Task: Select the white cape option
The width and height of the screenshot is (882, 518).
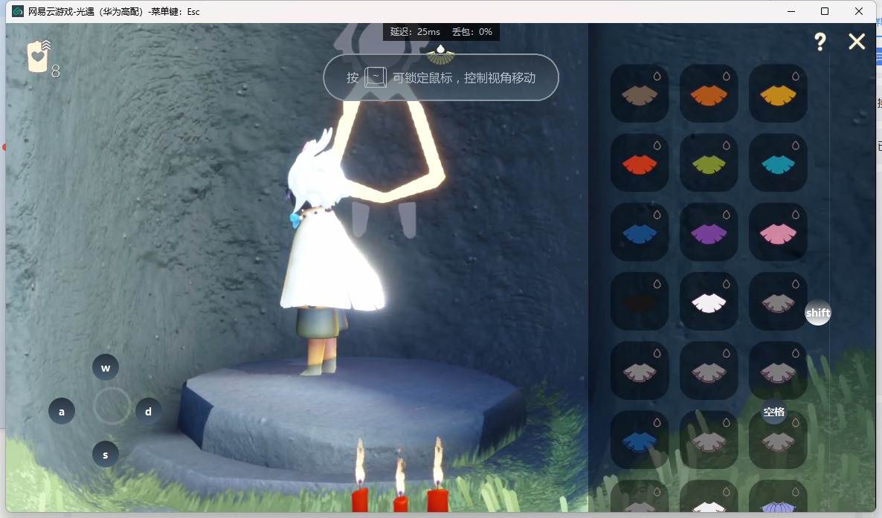Action: point(709,301)
